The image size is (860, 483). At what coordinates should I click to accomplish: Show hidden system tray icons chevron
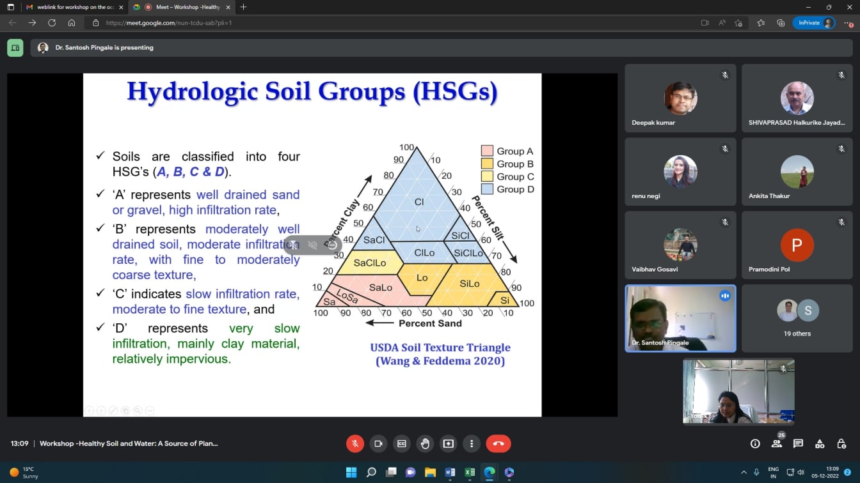click(744, 473)
